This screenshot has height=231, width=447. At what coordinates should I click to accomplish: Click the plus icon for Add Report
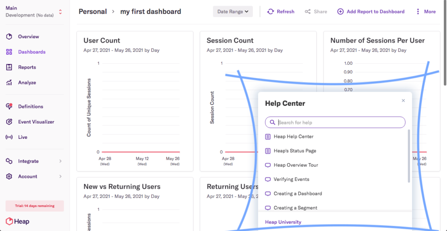pyautogui.click(x=340, y=12)
